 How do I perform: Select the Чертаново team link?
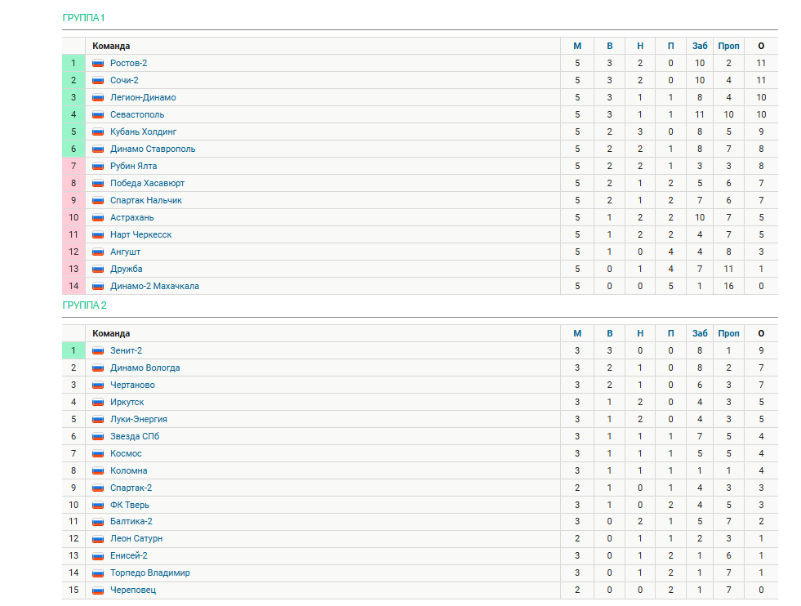click(132, 385)
